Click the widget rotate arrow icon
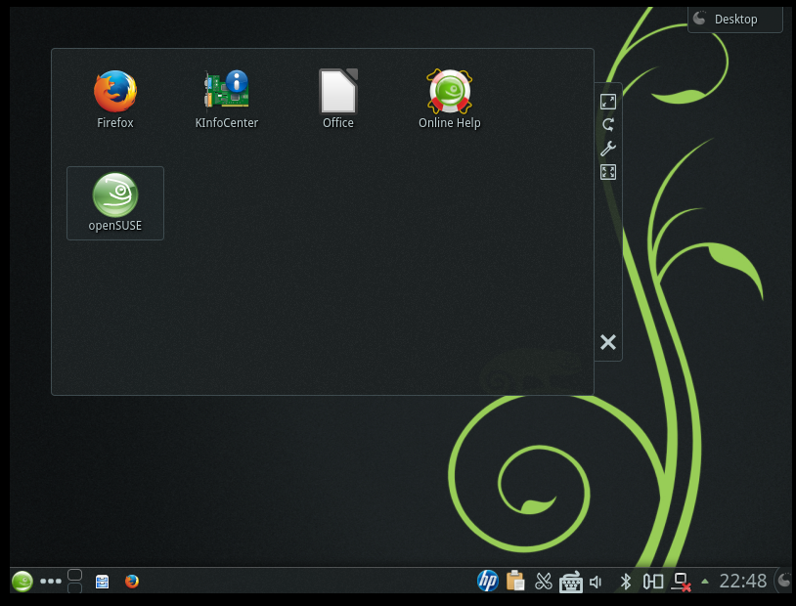This screenshot has height=606, width=796. coord(607,125)
